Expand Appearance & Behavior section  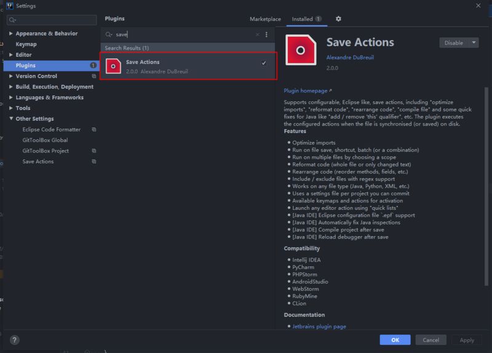(x=10, y=33)
